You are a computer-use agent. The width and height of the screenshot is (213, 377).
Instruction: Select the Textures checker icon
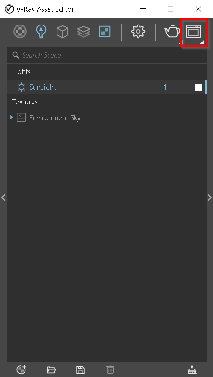click(x=105, y=32)
